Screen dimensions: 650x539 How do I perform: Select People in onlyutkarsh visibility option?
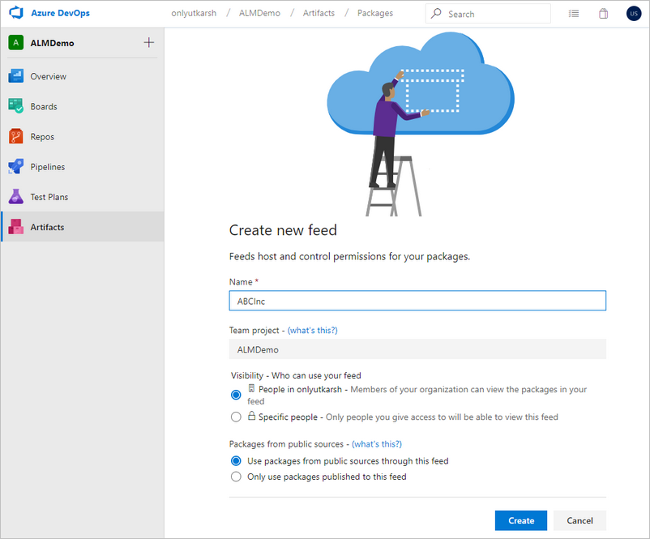point(236,395)
